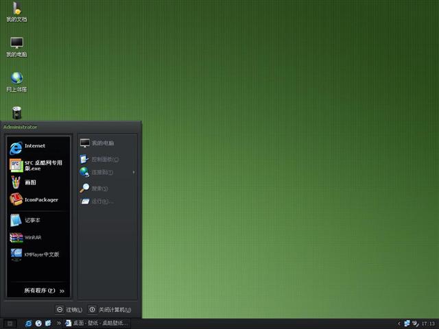Open 搜索(S) search from the Start menu

pyautogui.click(x=108, y=188)
